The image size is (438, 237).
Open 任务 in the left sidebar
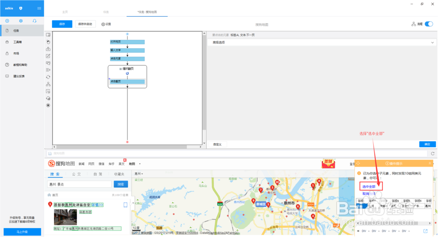pyautogui.click(x=22, y=31)
